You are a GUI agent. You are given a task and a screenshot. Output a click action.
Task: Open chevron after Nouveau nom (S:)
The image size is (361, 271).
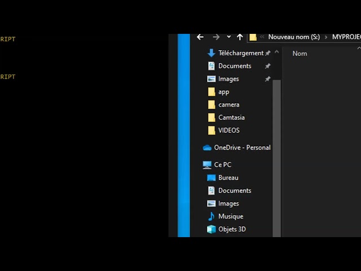click(326, 37)
